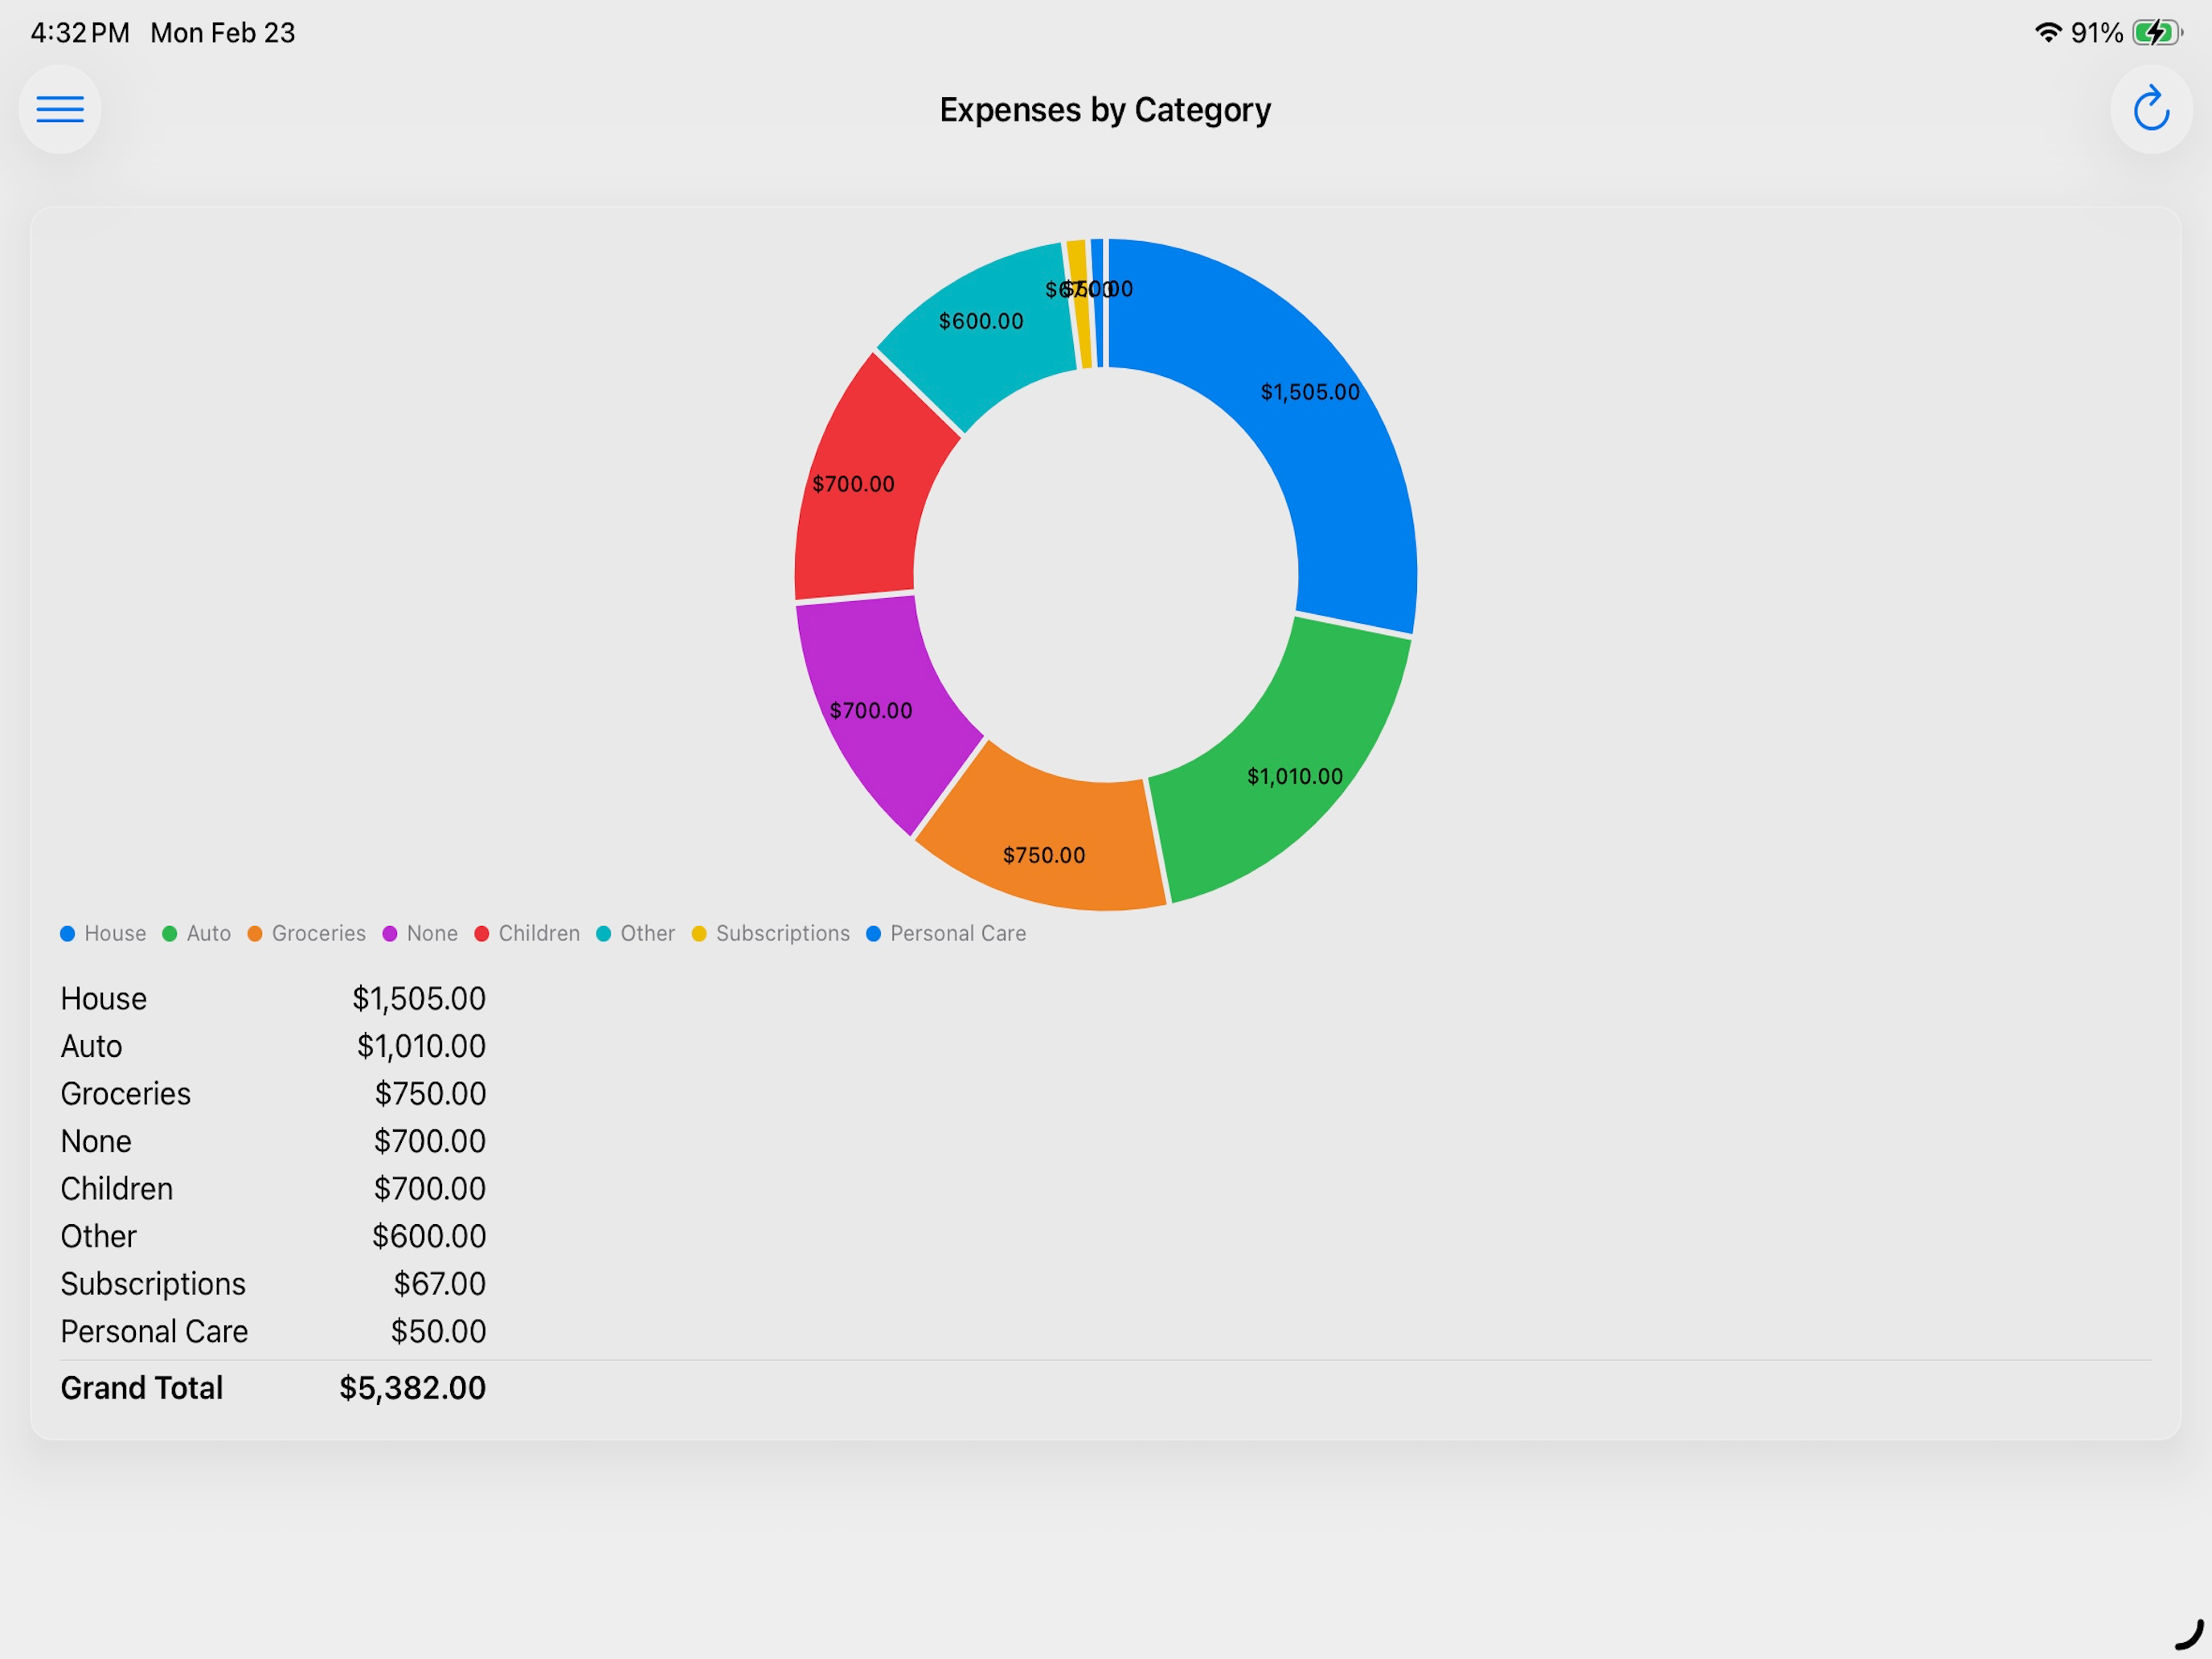Select the Groceries row in the table
The image size is (2212, 1659).
[x=273, y=1093]
